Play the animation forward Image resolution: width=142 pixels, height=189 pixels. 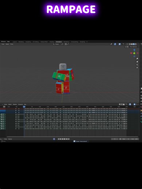[64, 139]
